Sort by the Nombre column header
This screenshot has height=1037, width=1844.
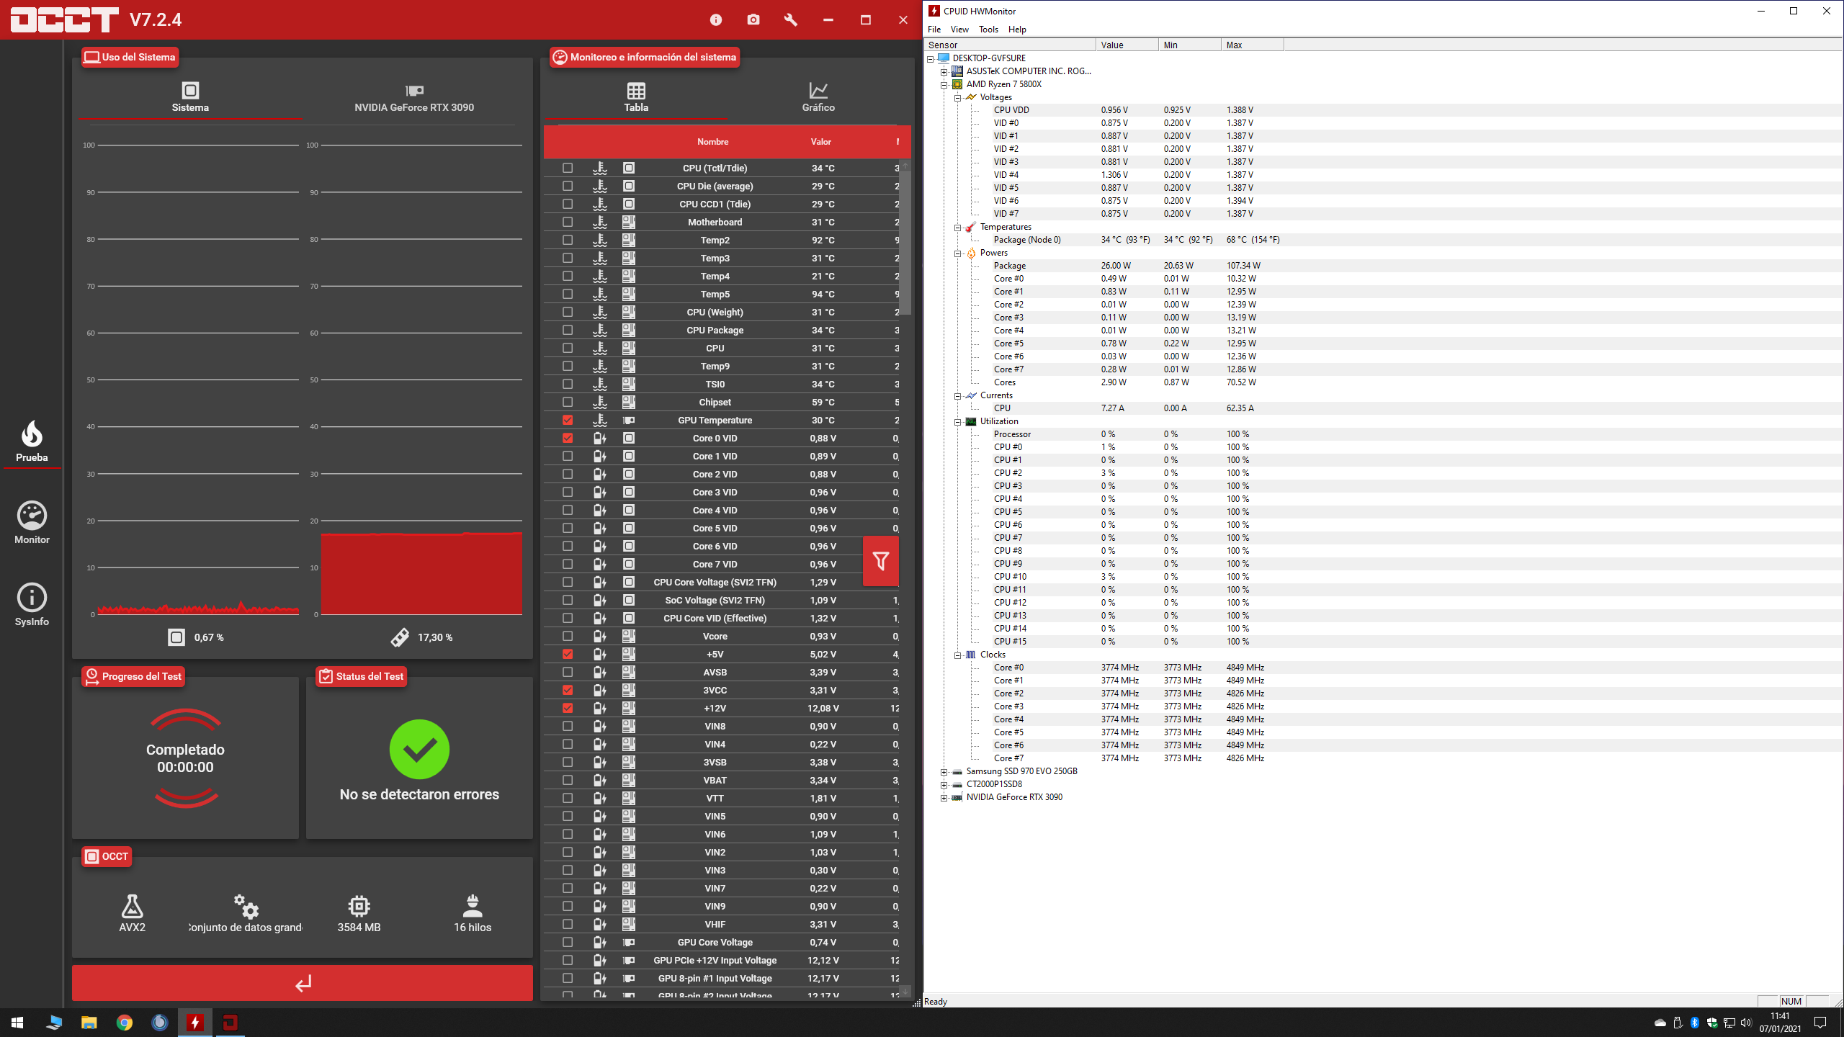(712, 142)
